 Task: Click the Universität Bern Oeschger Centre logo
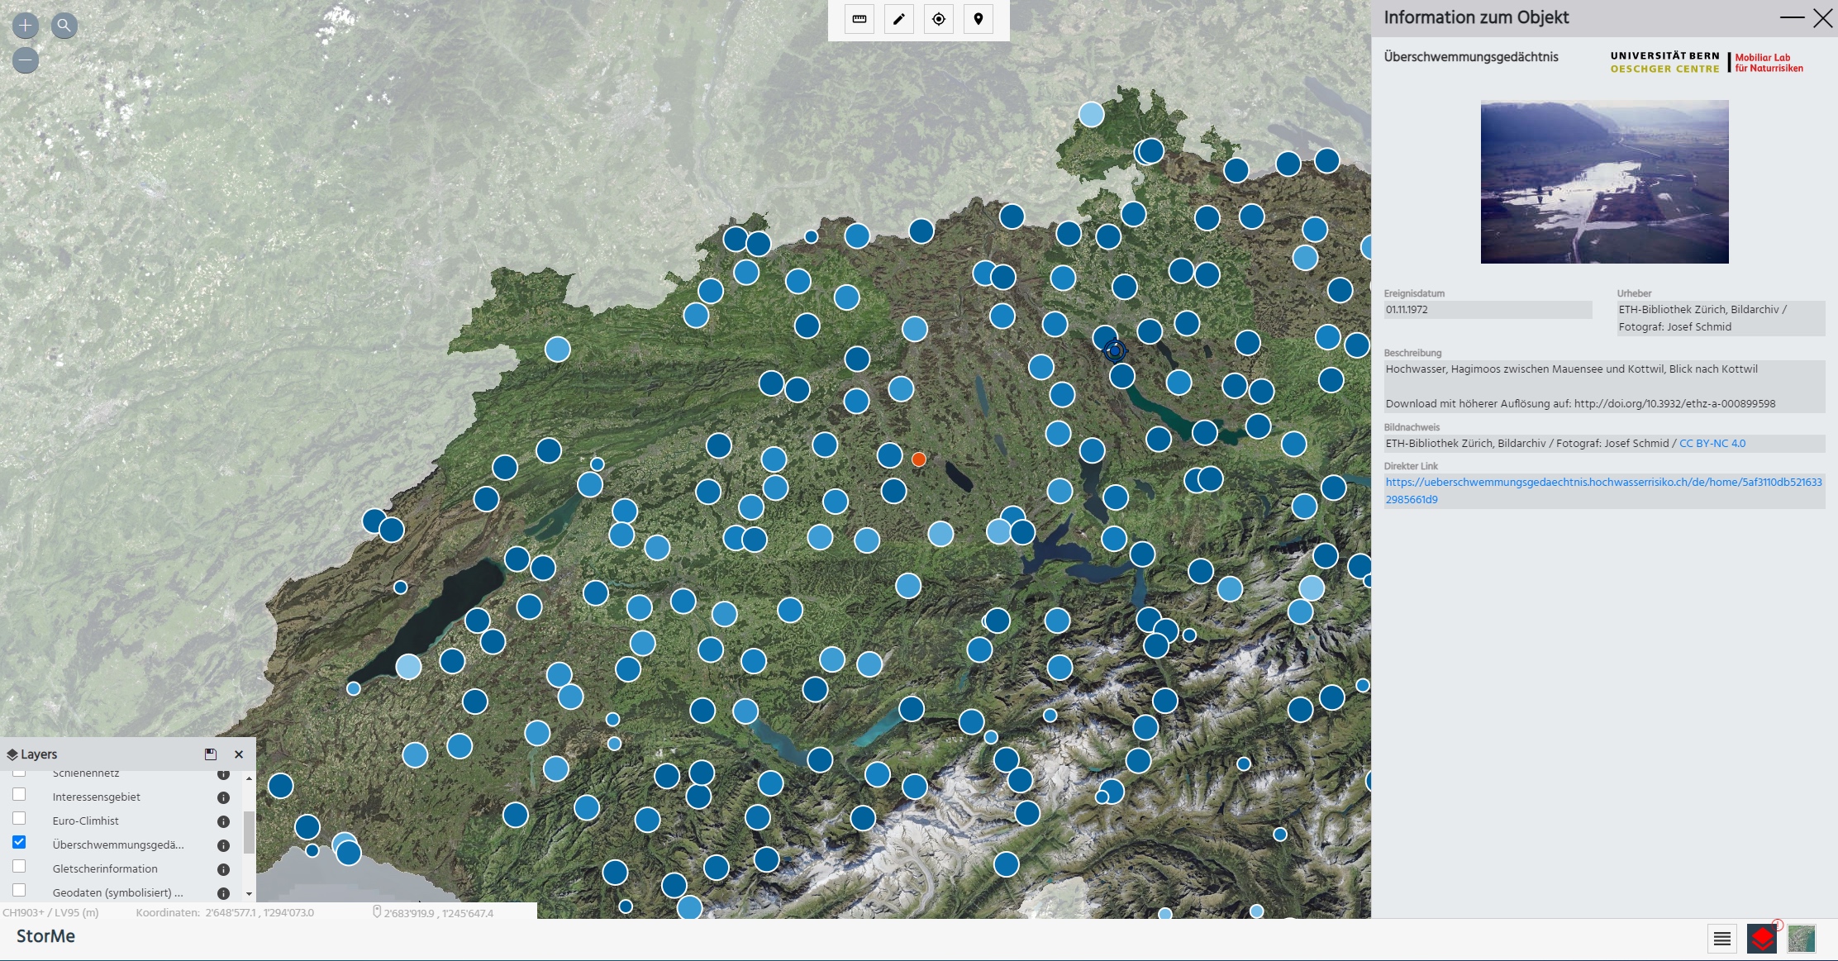pyautogui.click(x=1664, y=63)
